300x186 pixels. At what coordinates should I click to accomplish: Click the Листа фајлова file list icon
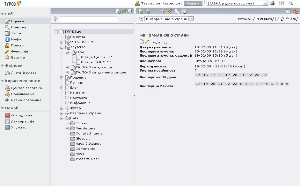7,73
